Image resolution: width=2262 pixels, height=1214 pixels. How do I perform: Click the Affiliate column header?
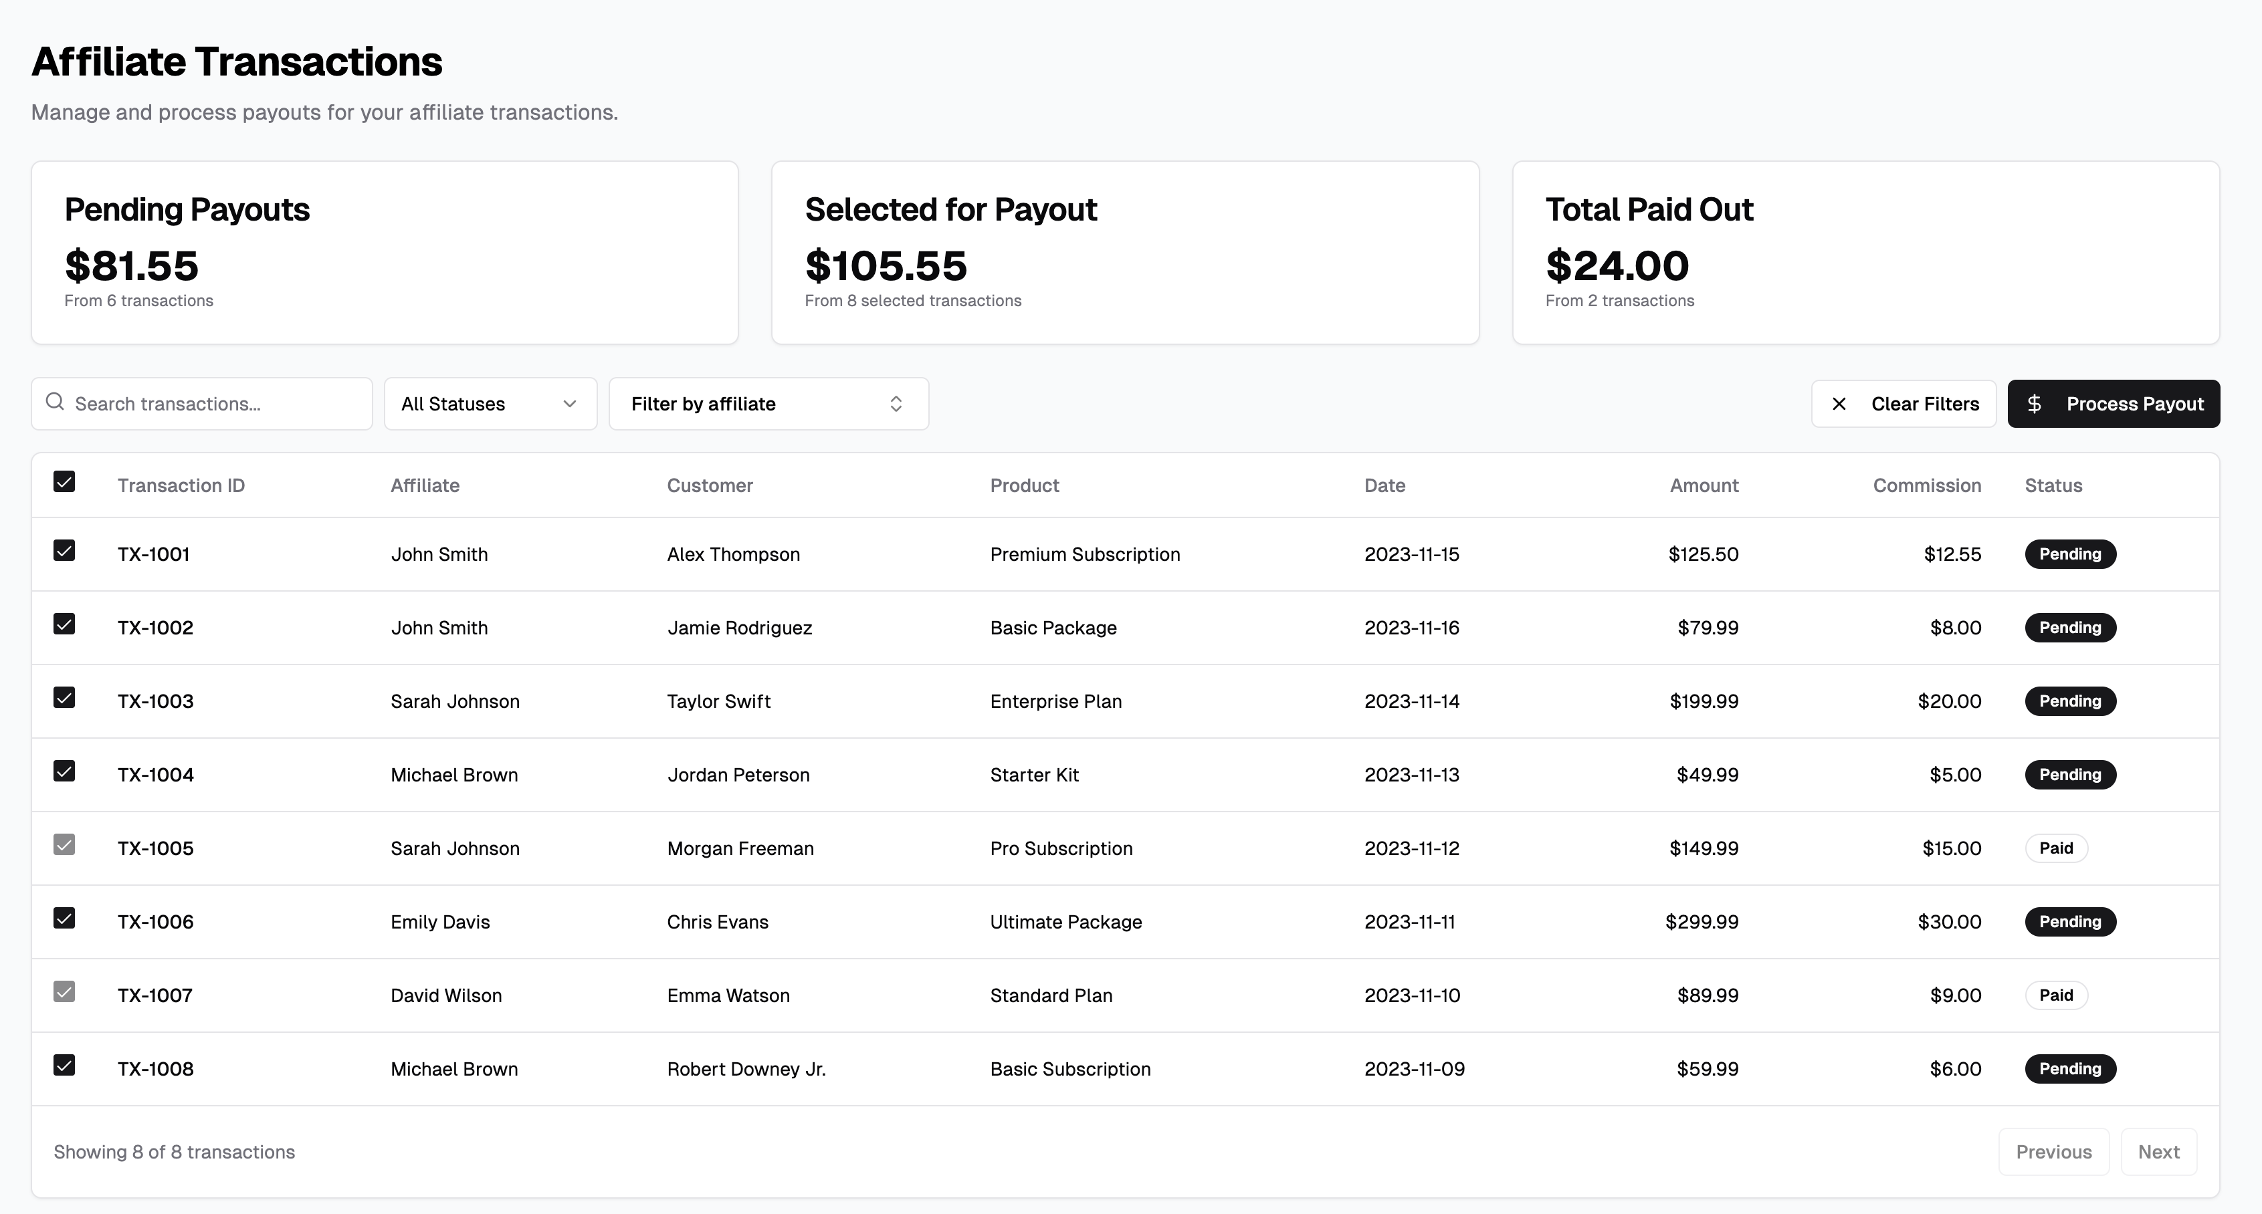tap(425, 485)
